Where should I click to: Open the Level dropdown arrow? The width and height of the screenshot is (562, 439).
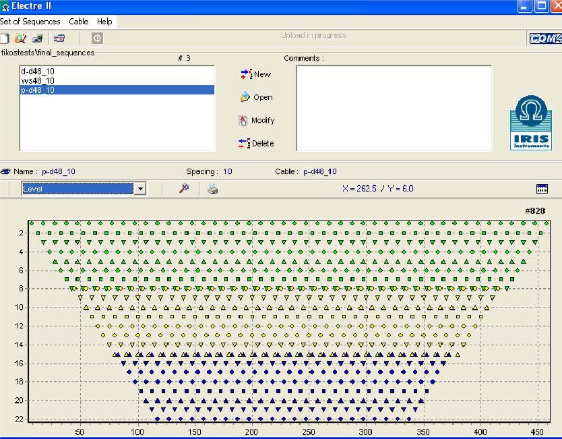click(140, 189)
